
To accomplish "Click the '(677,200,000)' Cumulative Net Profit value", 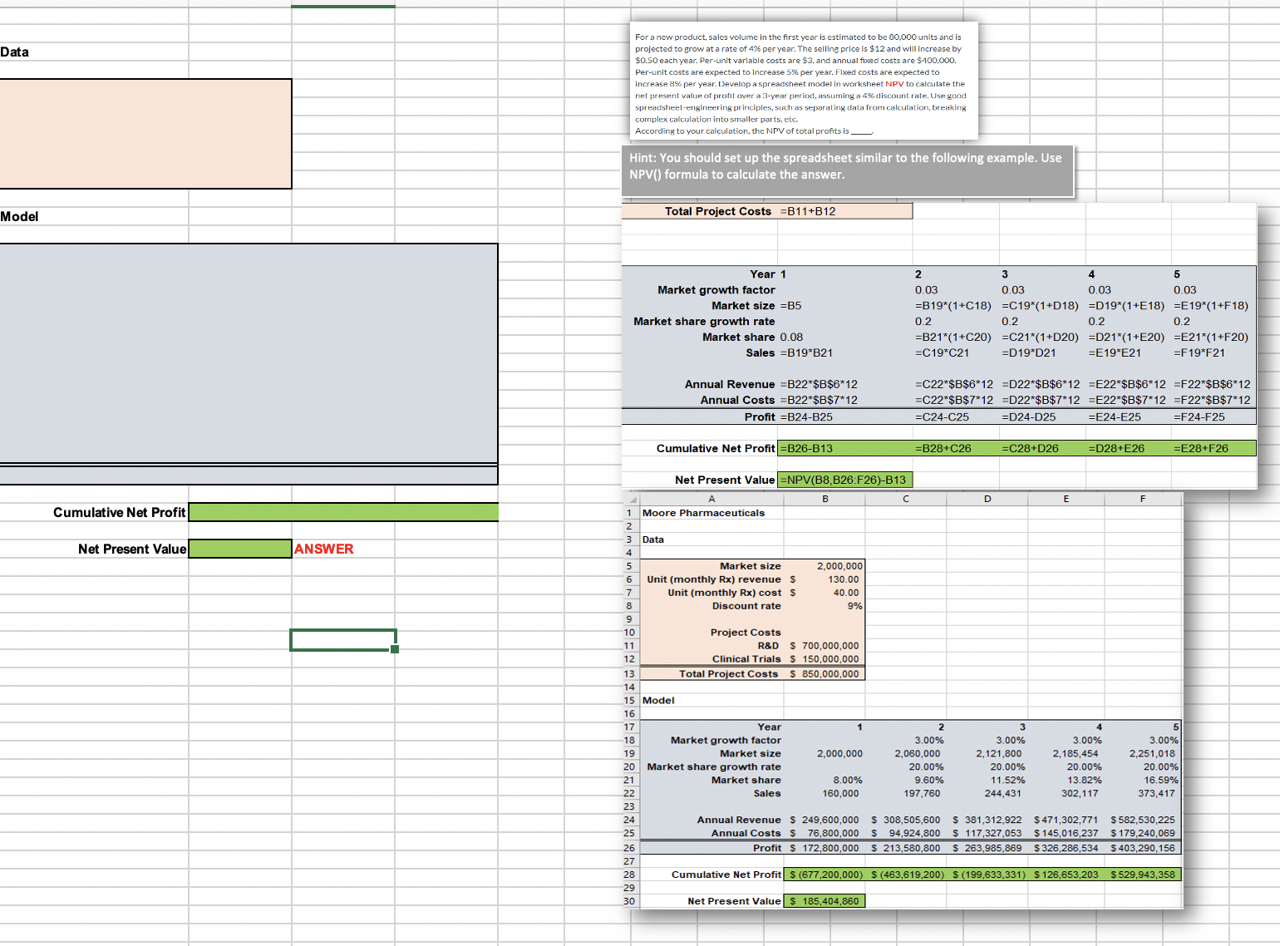I will pos(830,875).
